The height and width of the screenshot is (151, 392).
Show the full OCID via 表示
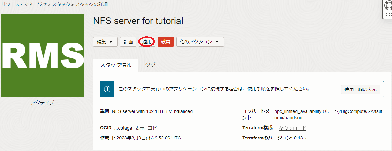pyautogui.click(x=140, y=128)
